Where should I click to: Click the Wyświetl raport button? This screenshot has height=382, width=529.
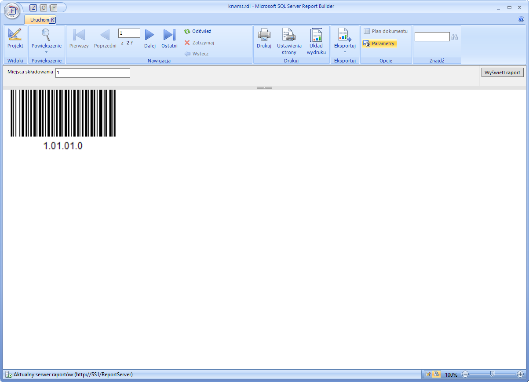(x=503, y=73)
